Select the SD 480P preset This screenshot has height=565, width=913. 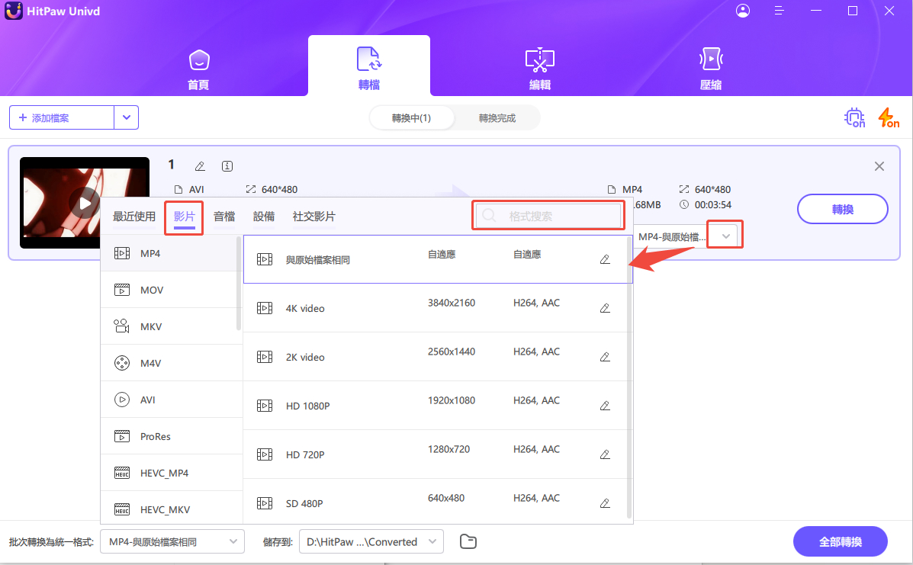435,502
